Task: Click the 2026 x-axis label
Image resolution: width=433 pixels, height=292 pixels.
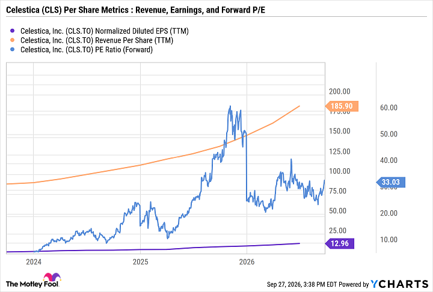Action: point(247,261)
